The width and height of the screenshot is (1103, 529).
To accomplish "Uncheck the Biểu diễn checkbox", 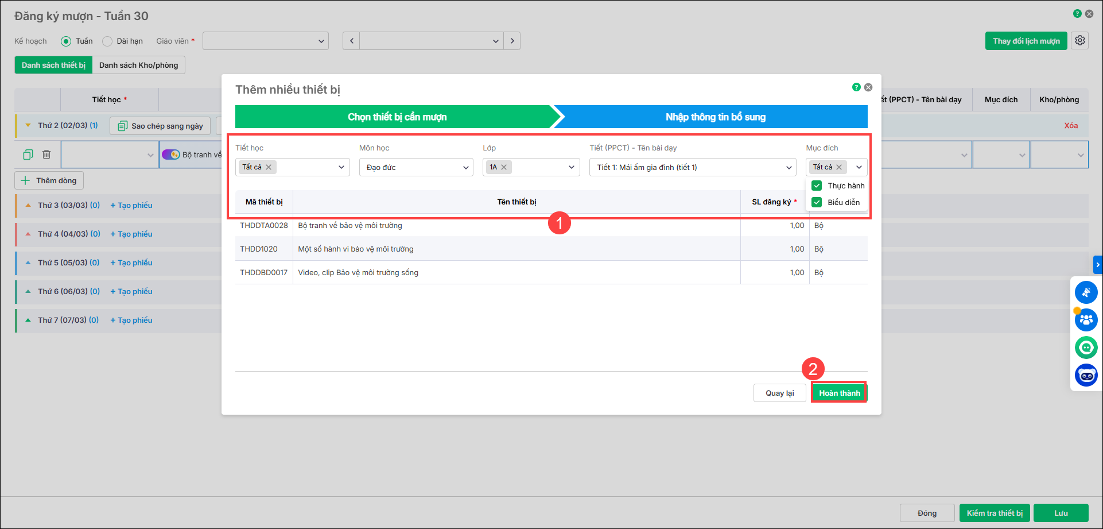I will coord(817,202).
